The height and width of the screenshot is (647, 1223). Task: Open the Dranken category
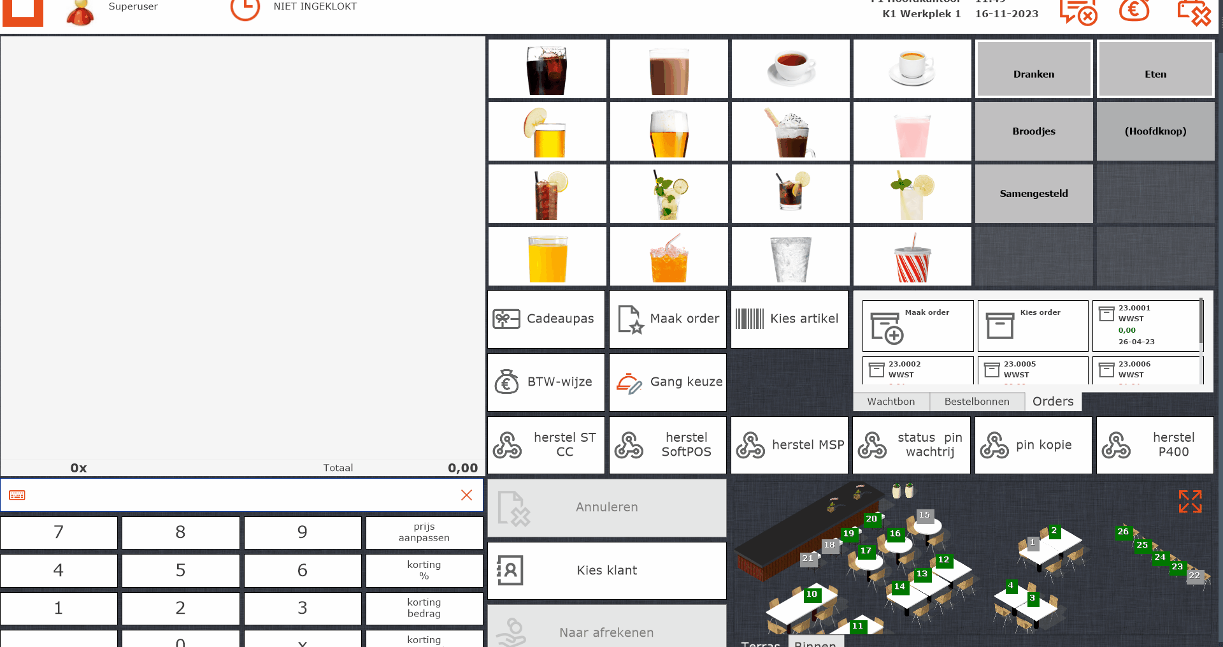(x=1034, y=69)
